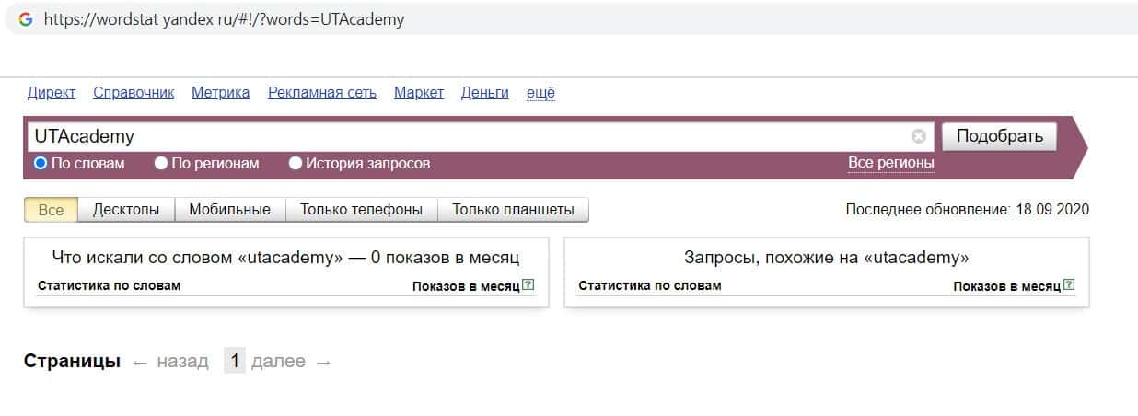Select the 'По регионам' radio option
Screen dimensions: 1138x416
click(x=161, y=164)
